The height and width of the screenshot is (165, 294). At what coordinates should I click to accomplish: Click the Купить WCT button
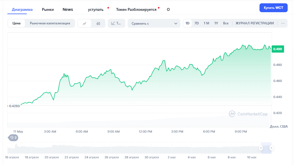(273, 8)
